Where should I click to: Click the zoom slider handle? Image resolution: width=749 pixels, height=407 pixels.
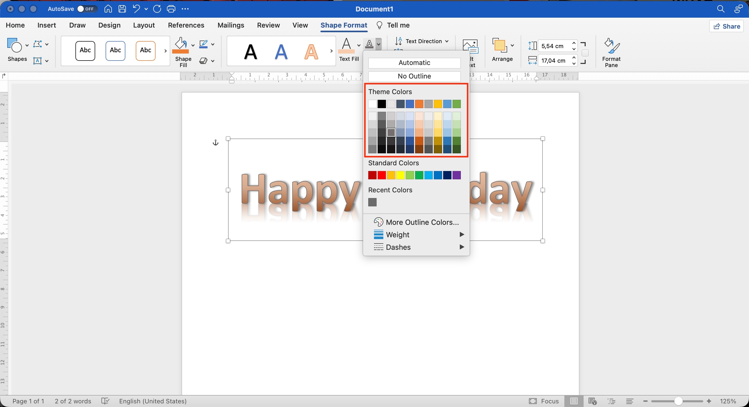tap(678, 401)
